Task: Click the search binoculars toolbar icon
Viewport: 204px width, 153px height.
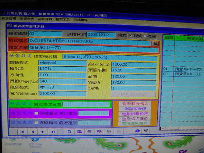Action: coord(79,132)
